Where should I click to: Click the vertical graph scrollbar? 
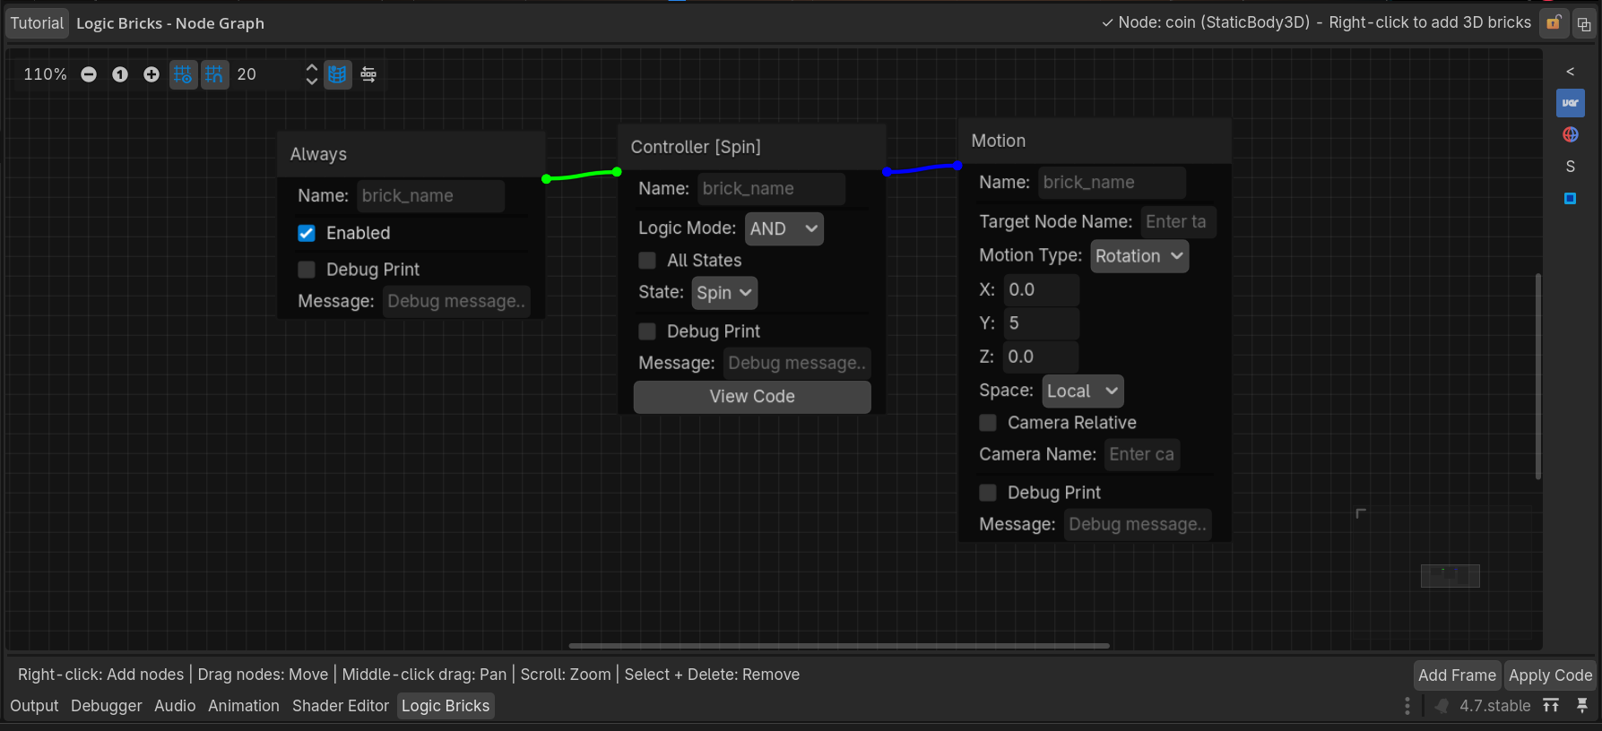pyautogui.click(x=1538, y=376)
